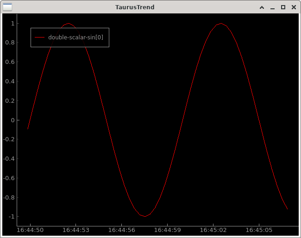Click the 0 tick on the Y axis
This screenshot has height=238, width=301.
12,120
